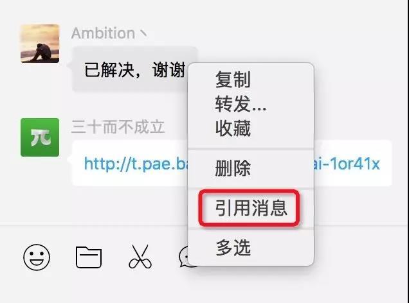Click Ambition's sunset profile avatar
The height and width of the screenshot is (303, 409).
coord(40,44)
